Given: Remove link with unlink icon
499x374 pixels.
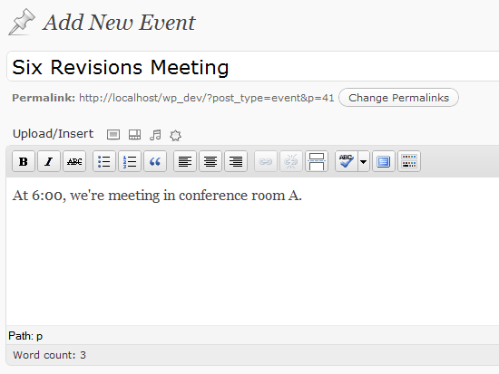Looking at the screenshot, I should [x=291, y=161].
